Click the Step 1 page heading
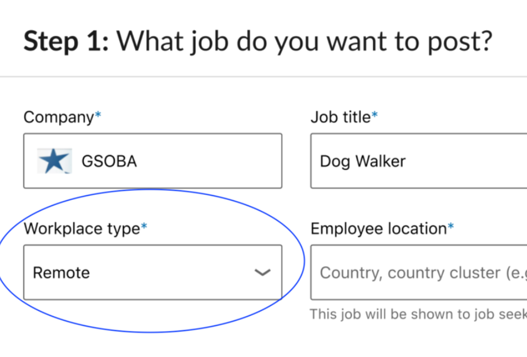This screenshot has width=527, height=357. pos(258,42)
